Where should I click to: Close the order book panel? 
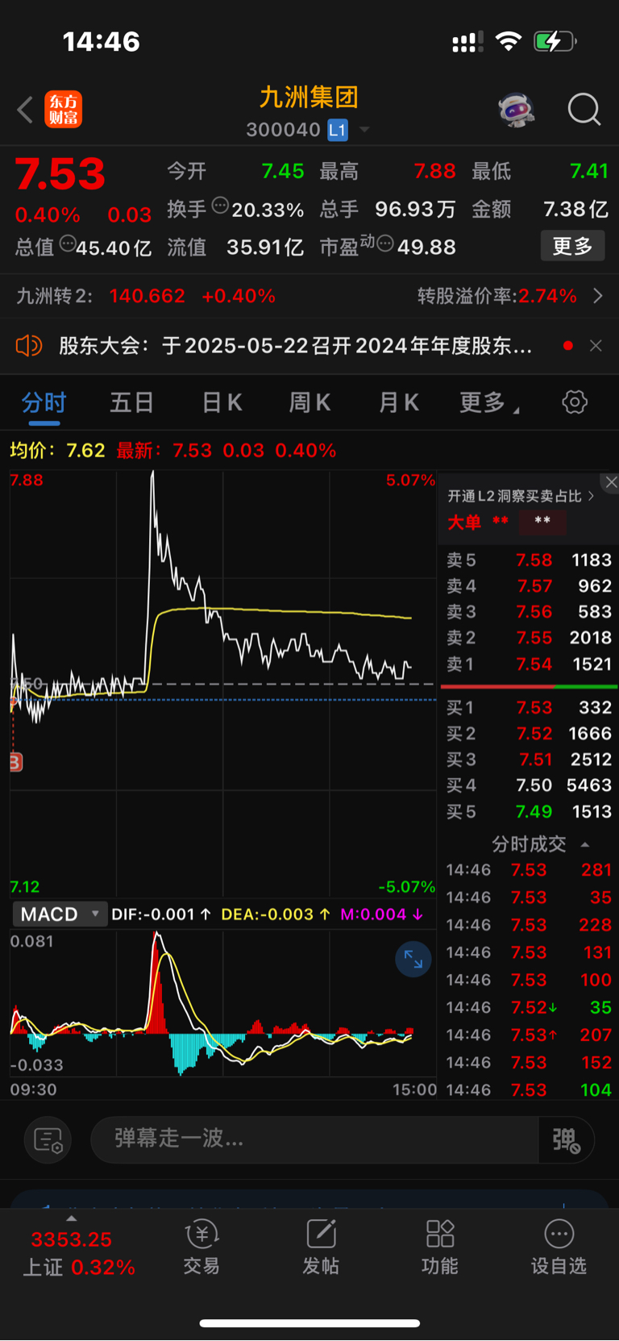coord(611,482)
